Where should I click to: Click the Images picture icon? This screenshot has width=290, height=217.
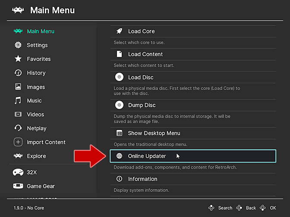pyautogui.click(x=18, y=87)
